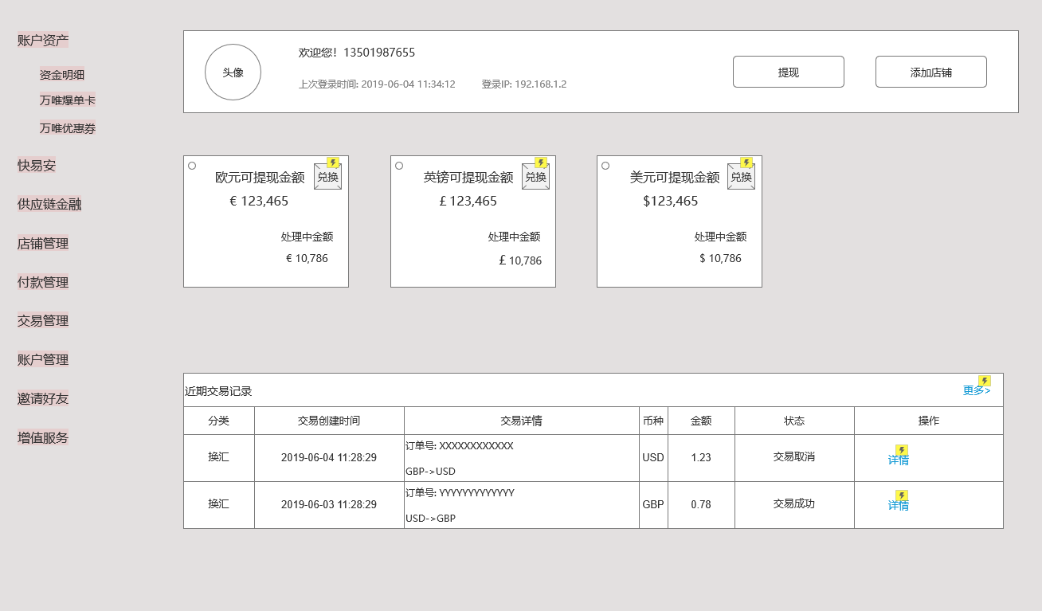Click the 兑换 icon on the 美元 card
This screenshot has height=611, width=1042.
pyautogui.click(x=741, y=177)
